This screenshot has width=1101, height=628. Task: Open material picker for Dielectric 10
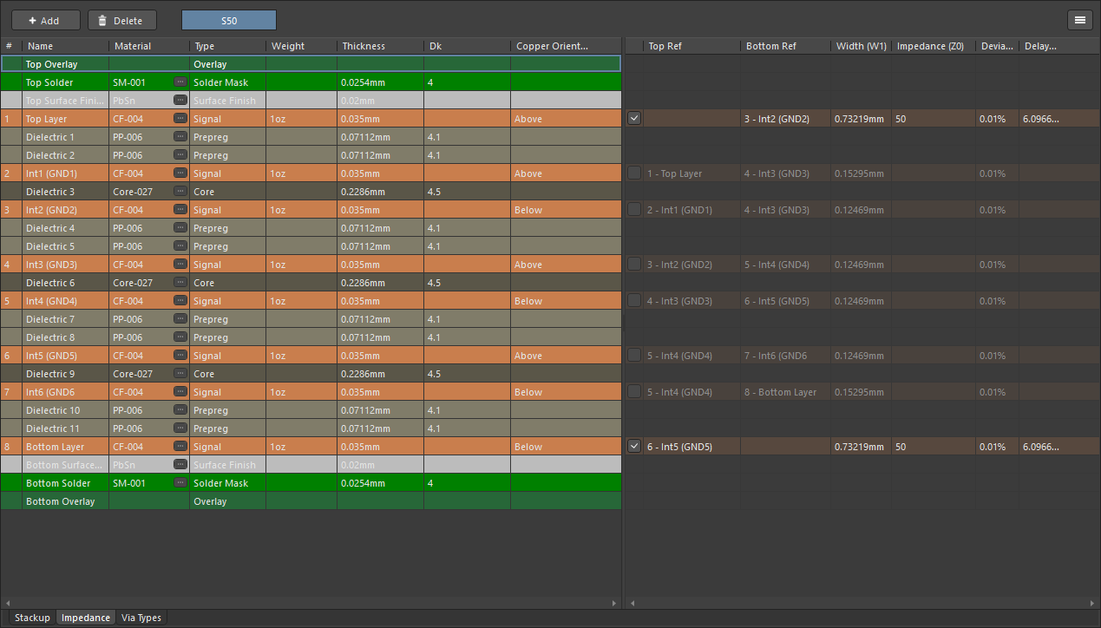click(180, 410)
